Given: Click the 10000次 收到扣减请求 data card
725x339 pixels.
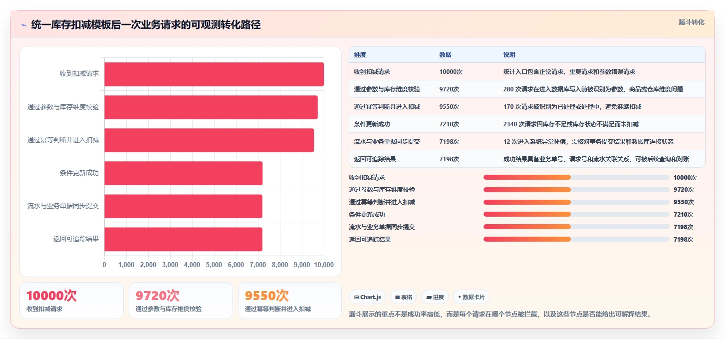Looking at the screenshot, I should pyautogui.click(x=71, y=301).
